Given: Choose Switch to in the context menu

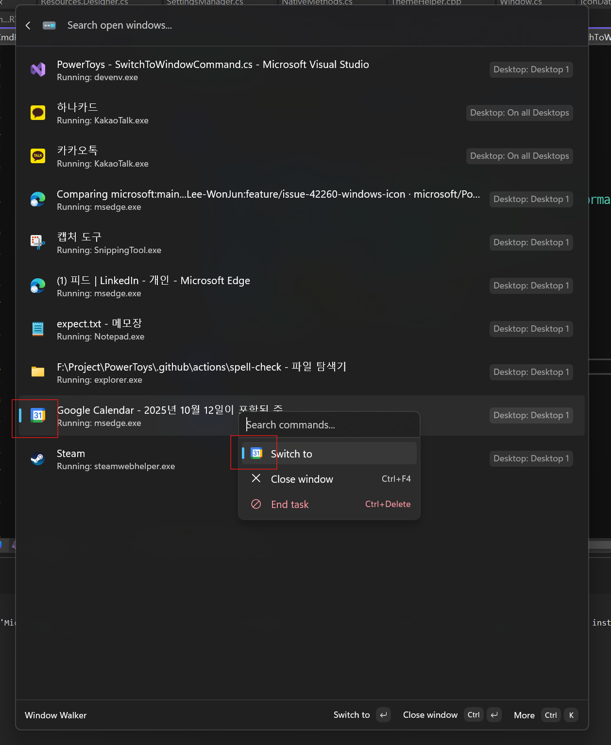Looking at the screenshot, I should [329, 454].
